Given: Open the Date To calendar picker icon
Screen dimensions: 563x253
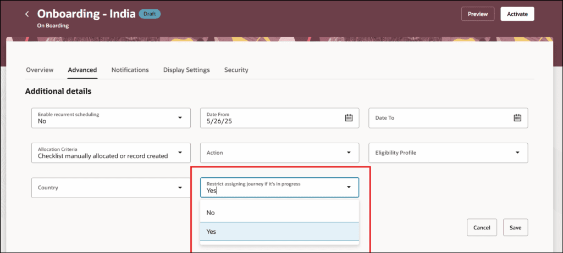Looking at the screenshot, I should pos(517,117).
